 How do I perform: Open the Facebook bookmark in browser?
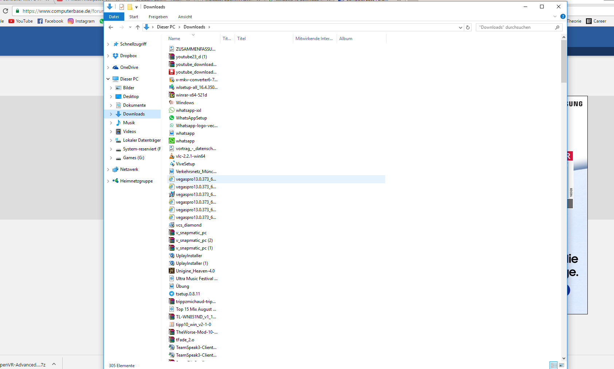(x=50, y=21)
